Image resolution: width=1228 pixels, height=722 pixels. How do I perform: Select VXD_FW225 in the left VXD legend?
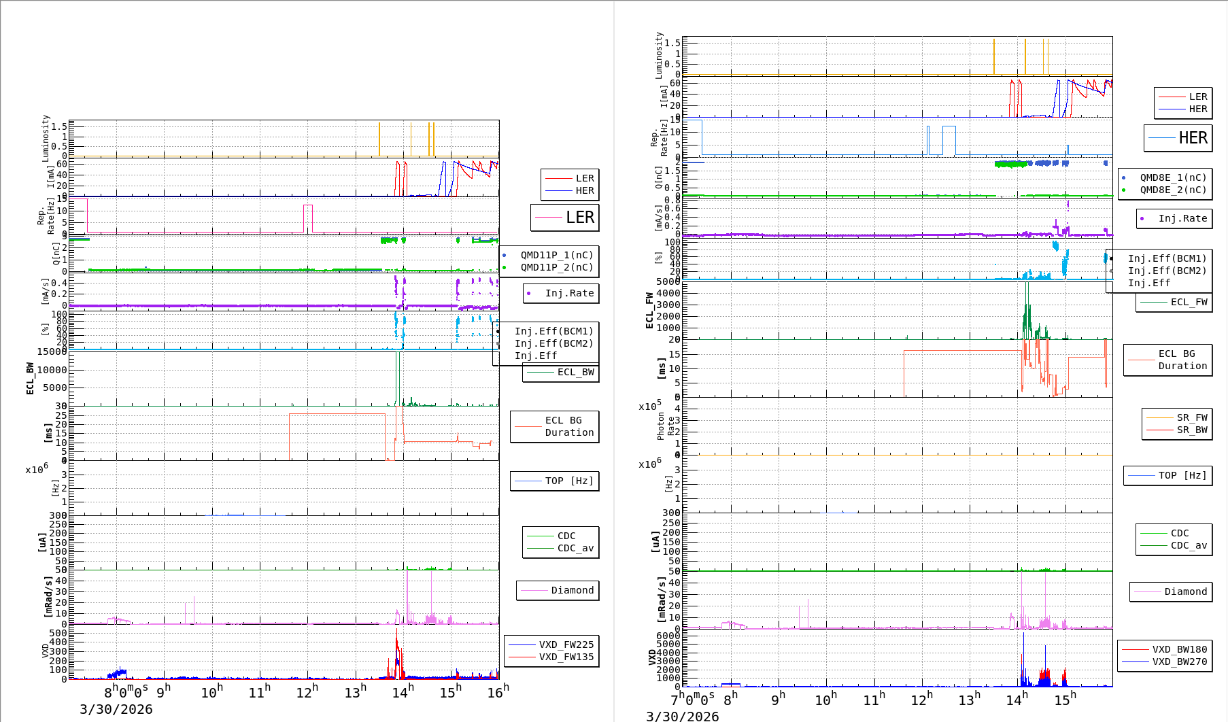coord(566,644)
